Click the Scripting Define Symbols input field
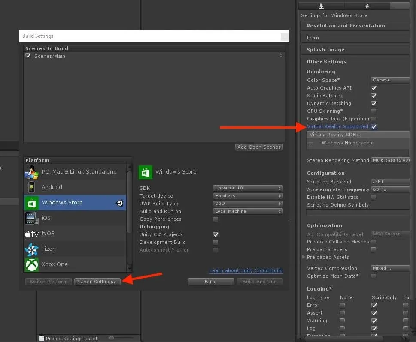 click(x=358, y=213)
